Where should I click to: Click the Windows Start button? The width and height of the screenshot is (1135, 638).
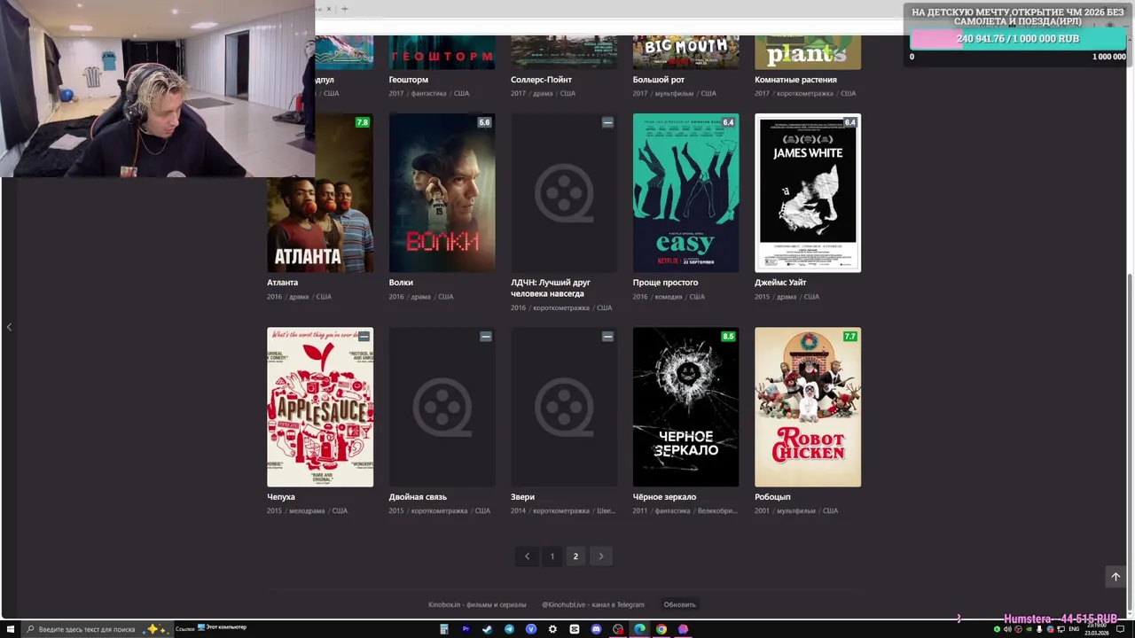point(10,629)
